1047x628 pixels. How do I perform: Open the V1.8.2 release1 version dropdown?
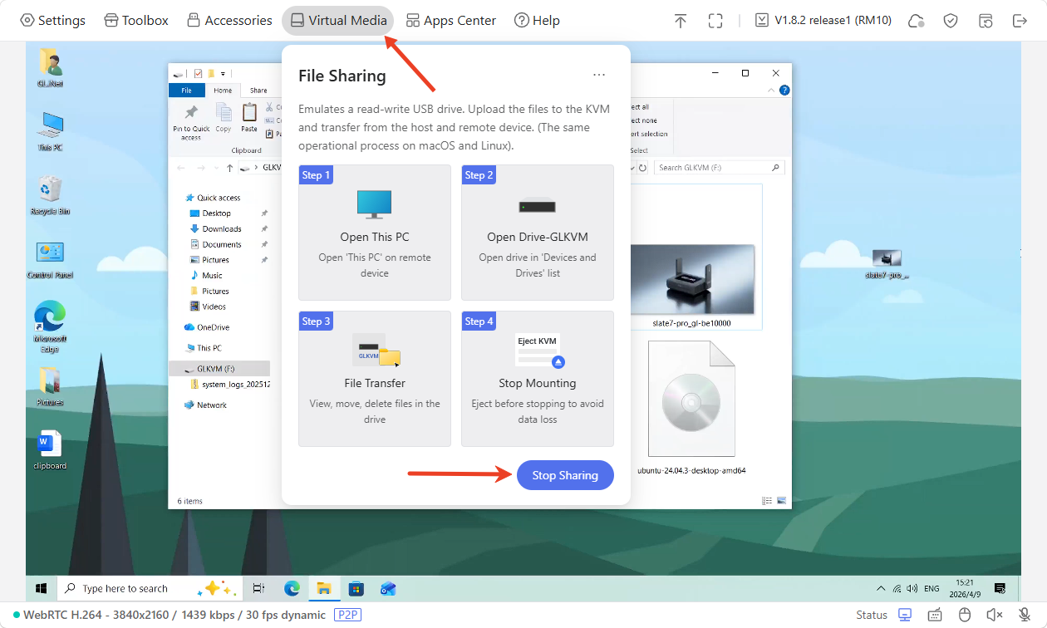(823, 21)
